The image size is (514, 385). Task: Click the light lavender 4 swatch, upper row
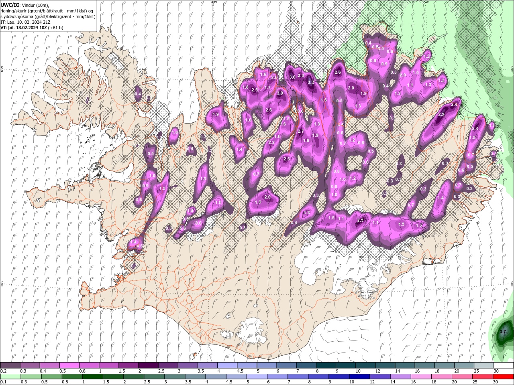tap(227, 365)
